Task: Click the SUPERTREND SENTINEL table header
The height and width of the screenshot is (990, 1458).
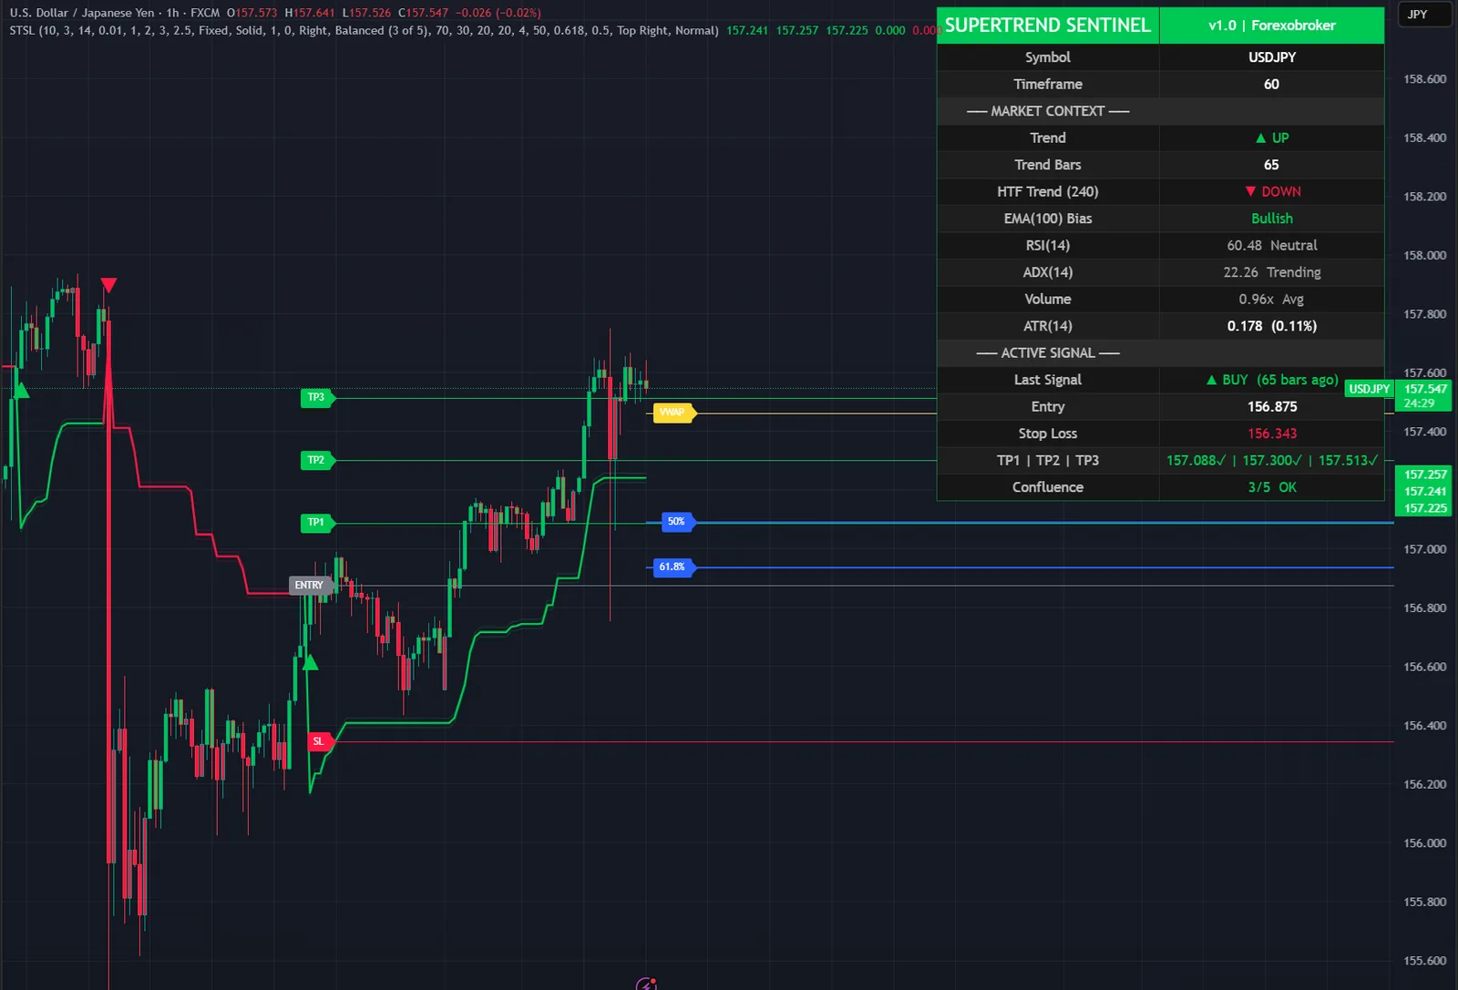Action: 1048,26
